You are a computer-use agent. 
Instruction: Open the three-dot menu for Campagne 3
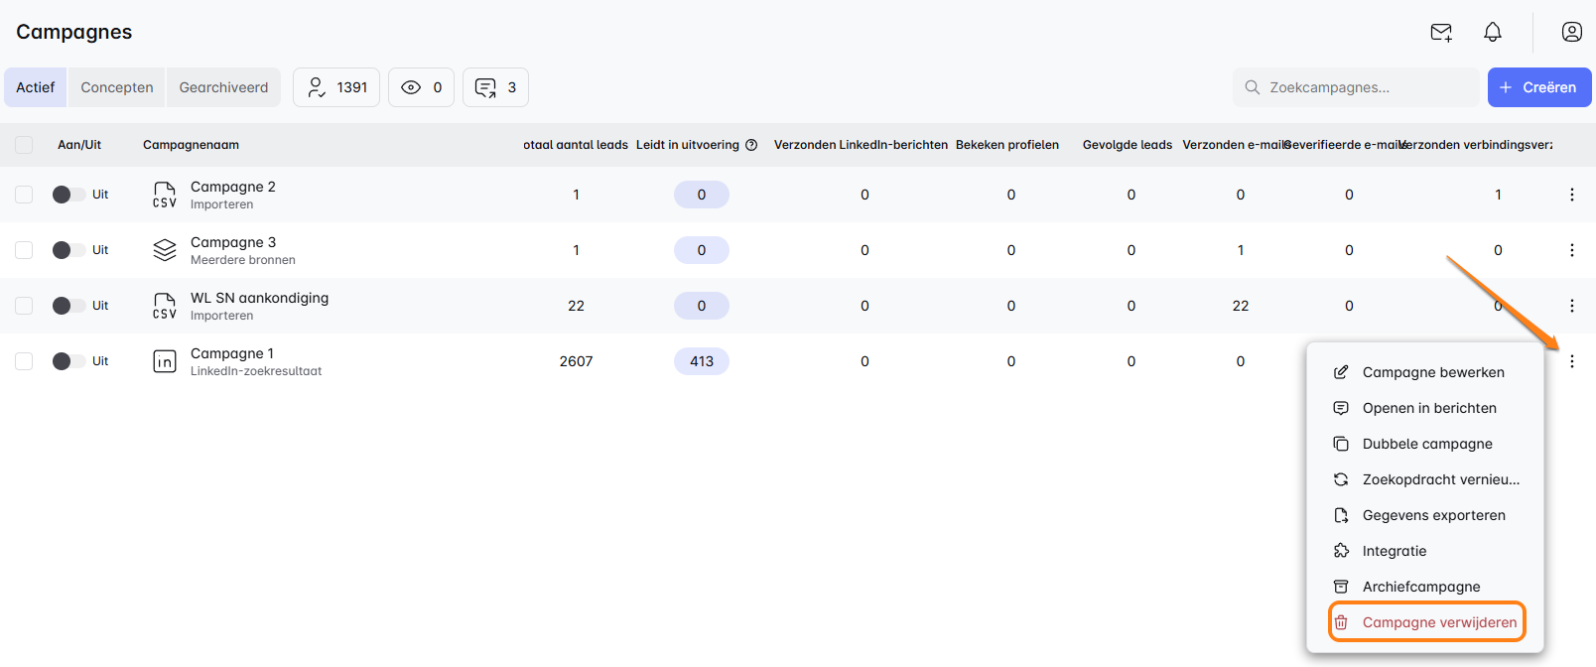coord(1572,250)
